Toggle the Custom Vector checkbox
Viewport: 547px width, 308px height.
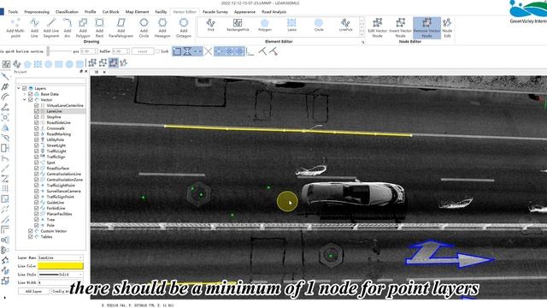coord(31,231)
